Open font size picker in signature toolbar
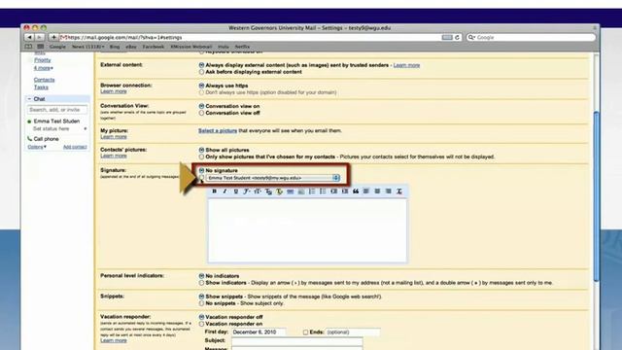 257,192
